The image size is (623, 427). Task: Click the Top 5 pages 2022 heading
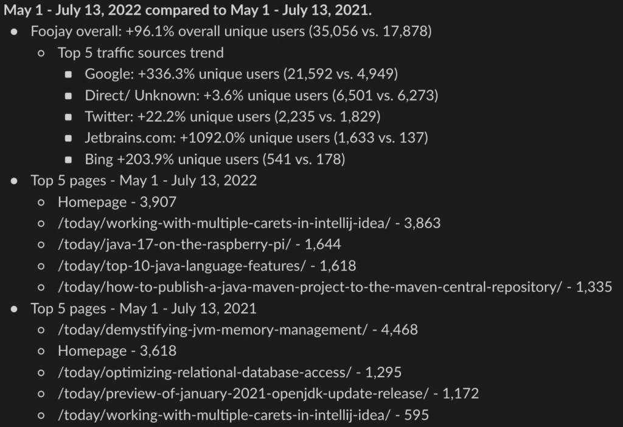144,181
